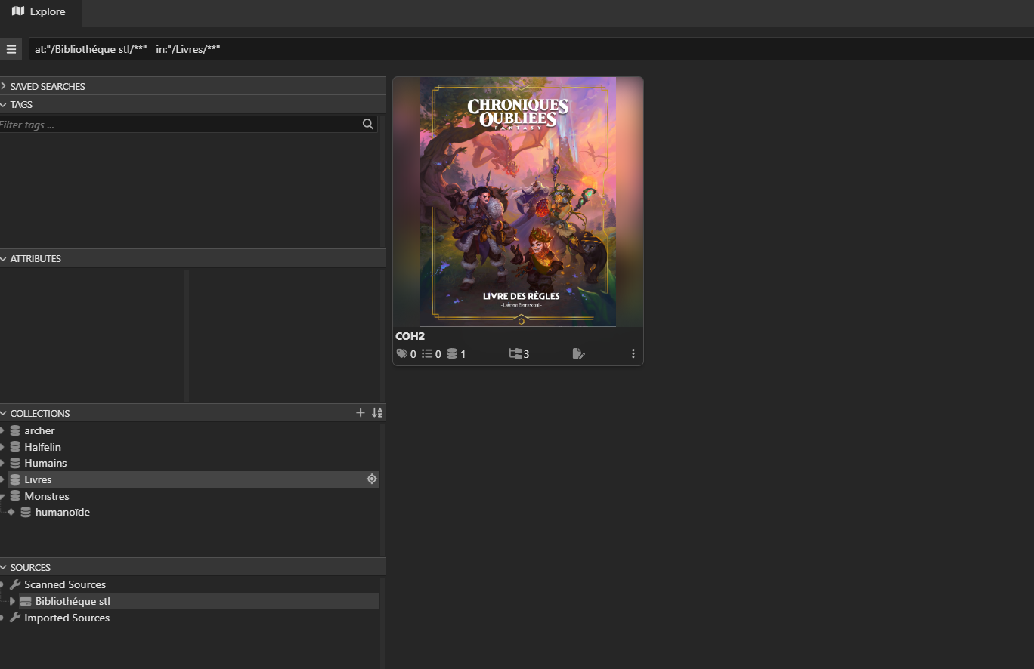Select the Halfelin collection
Viewport: 1034px width, 669px height.
pyautogui.click(x=42, y=447)
